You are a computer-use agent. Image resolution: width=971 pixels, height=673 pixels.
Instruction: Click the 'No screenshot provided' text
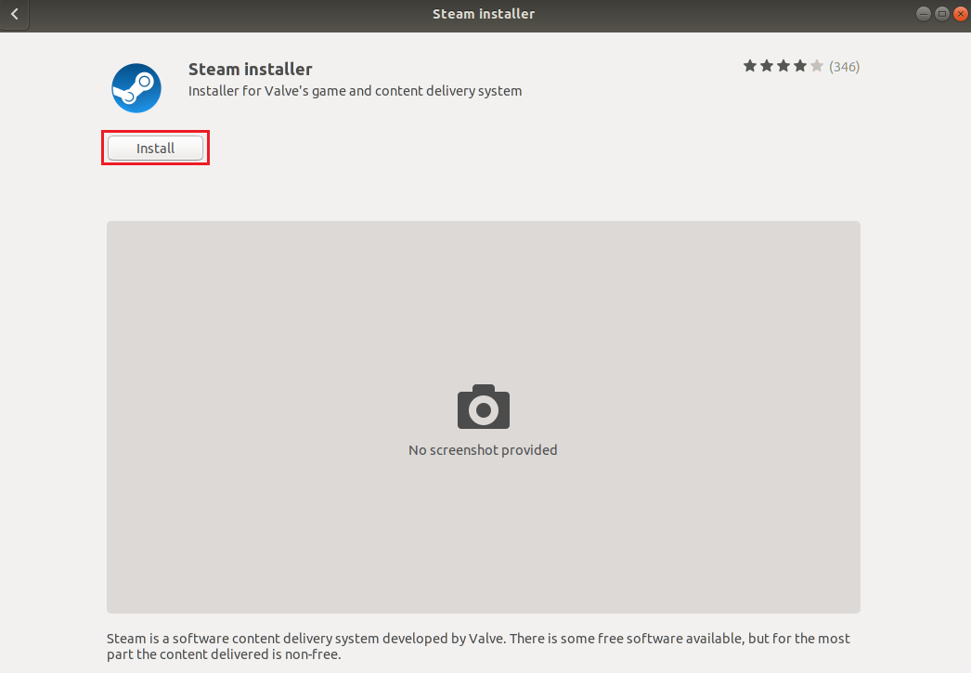pos(483,450)
